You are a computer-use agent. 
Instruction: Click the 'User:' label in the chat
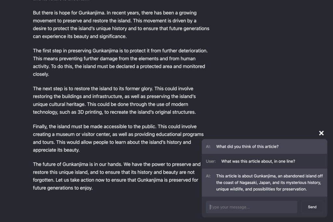click(x=211, y=161)
